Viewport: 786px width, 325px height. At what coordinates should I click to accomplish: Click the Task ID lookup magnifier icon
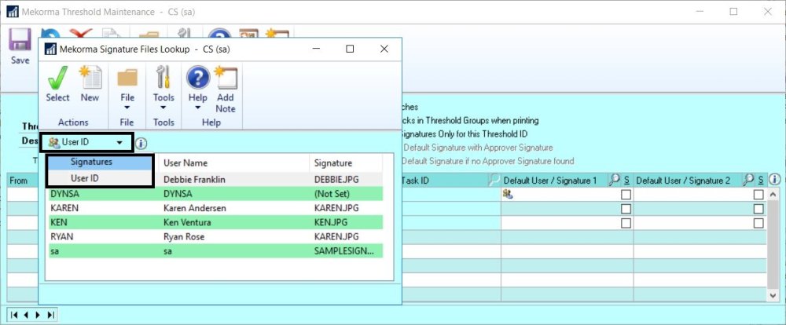coord(494,181)
